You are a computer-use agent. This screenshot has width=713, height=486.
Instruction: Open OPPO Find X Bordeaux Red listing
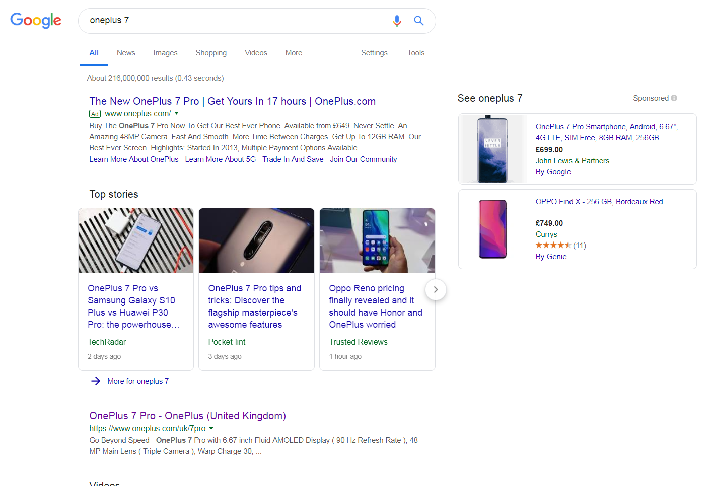(x=599, y=202)
